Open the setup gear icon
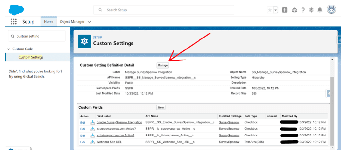Screen dimensions: 342x152 tap(312, 10)
